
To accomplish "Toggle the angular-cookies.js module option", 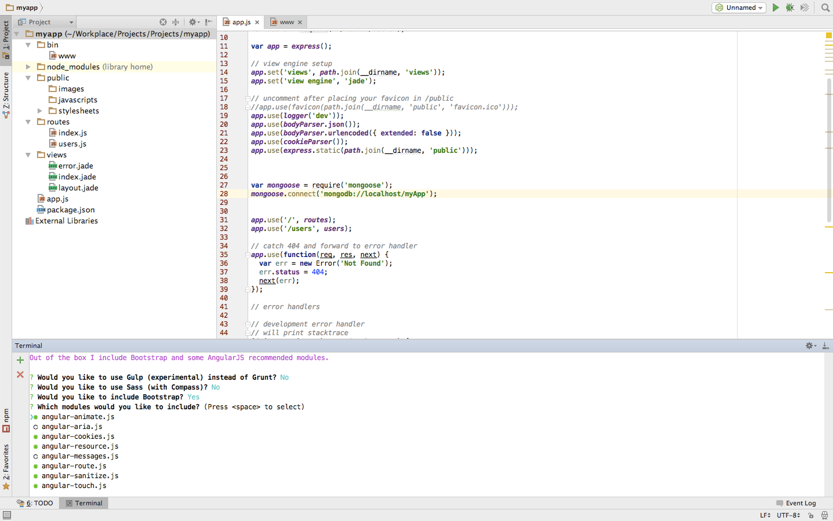I will tap(36, 436).
